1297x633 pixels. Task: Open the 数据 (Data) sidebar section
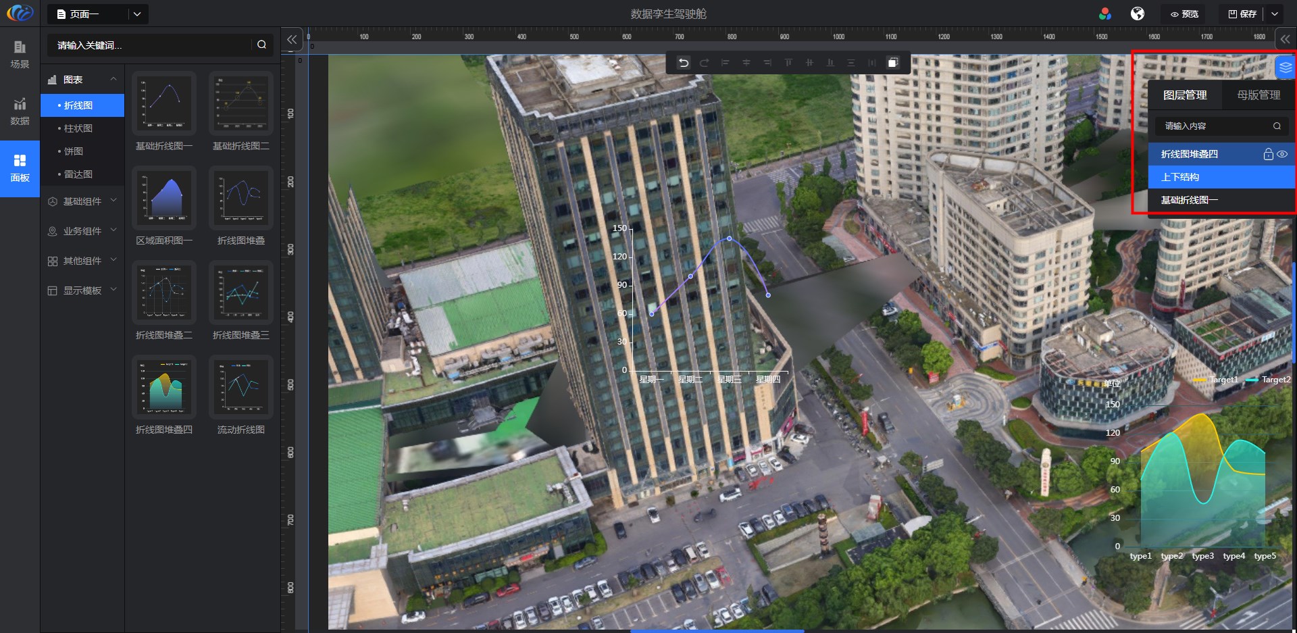tap(20, 111)
